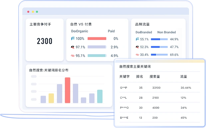Screen dimensions: 206x128
Task: Click the red-black brand logo beside 97.1%
Action: pos(73,47)
